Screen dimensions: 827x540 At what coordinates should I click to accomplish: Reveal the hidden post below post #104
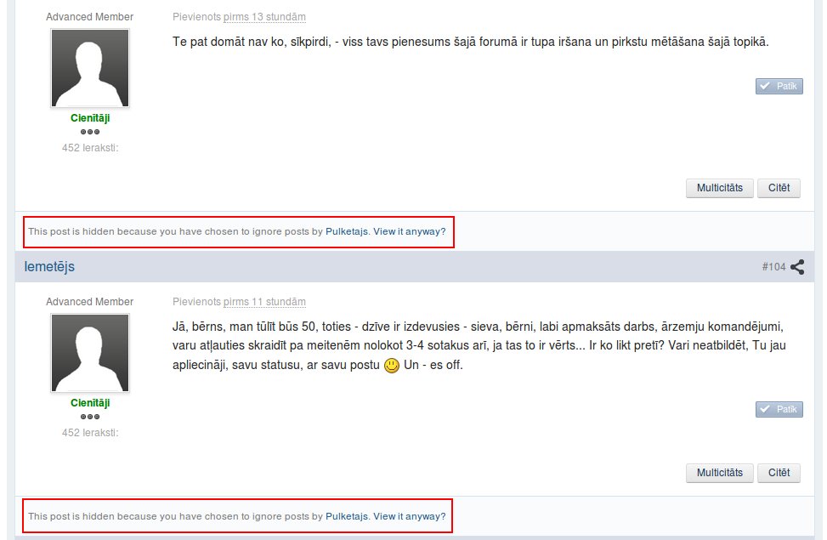point(410,516)
